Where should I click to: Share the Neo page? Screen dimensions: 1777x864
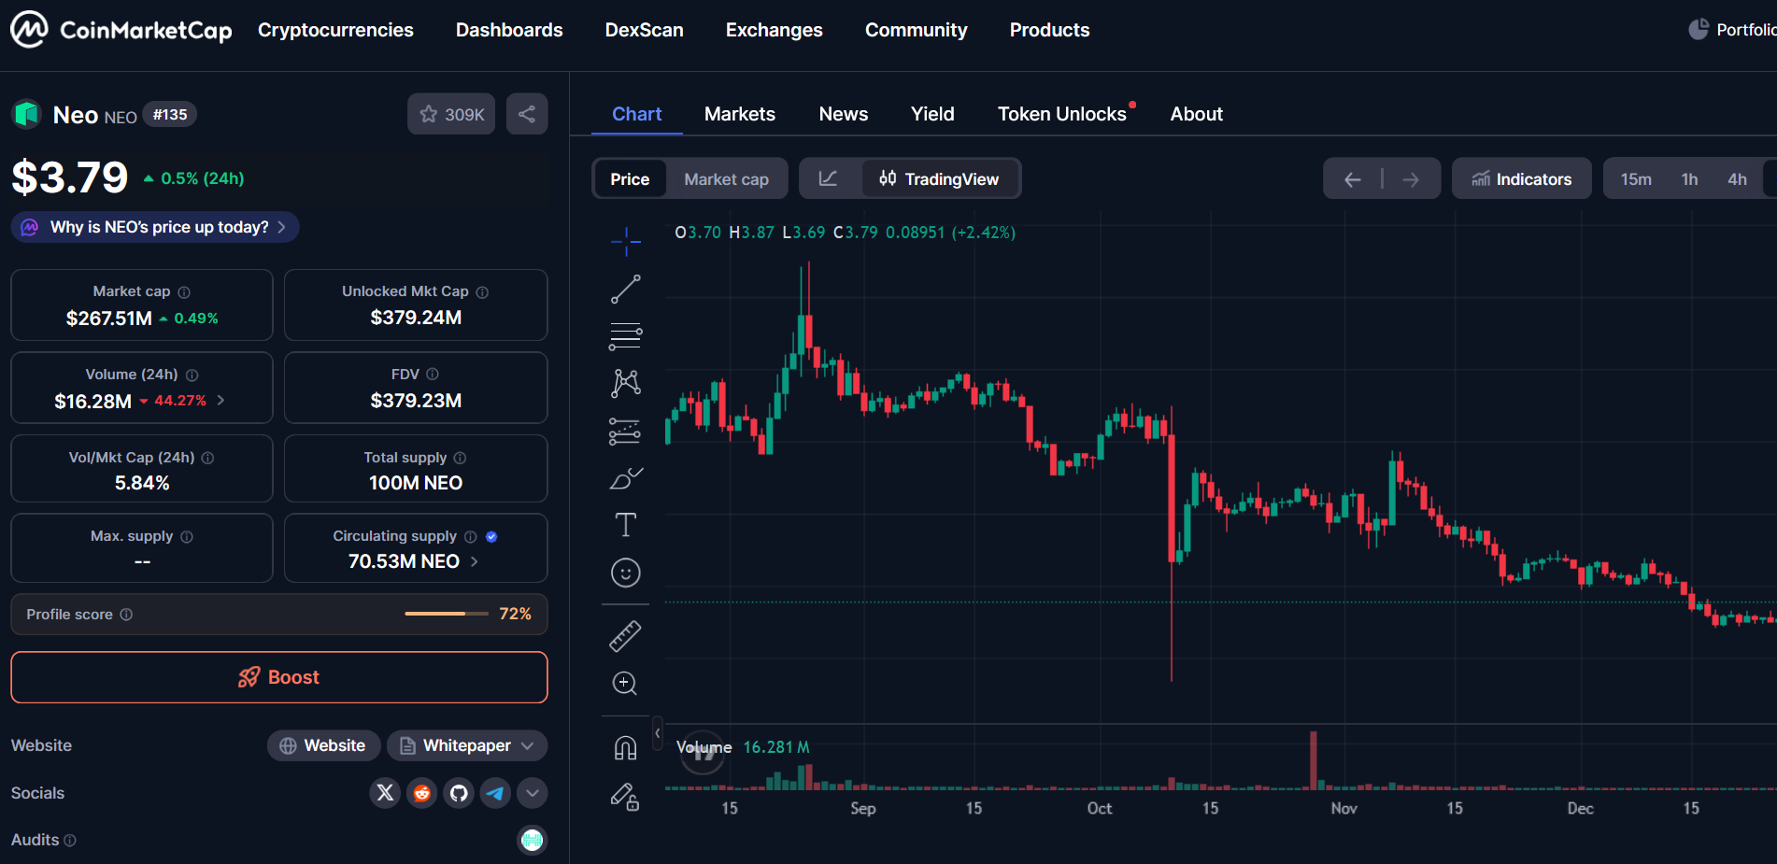pos(527,114)
